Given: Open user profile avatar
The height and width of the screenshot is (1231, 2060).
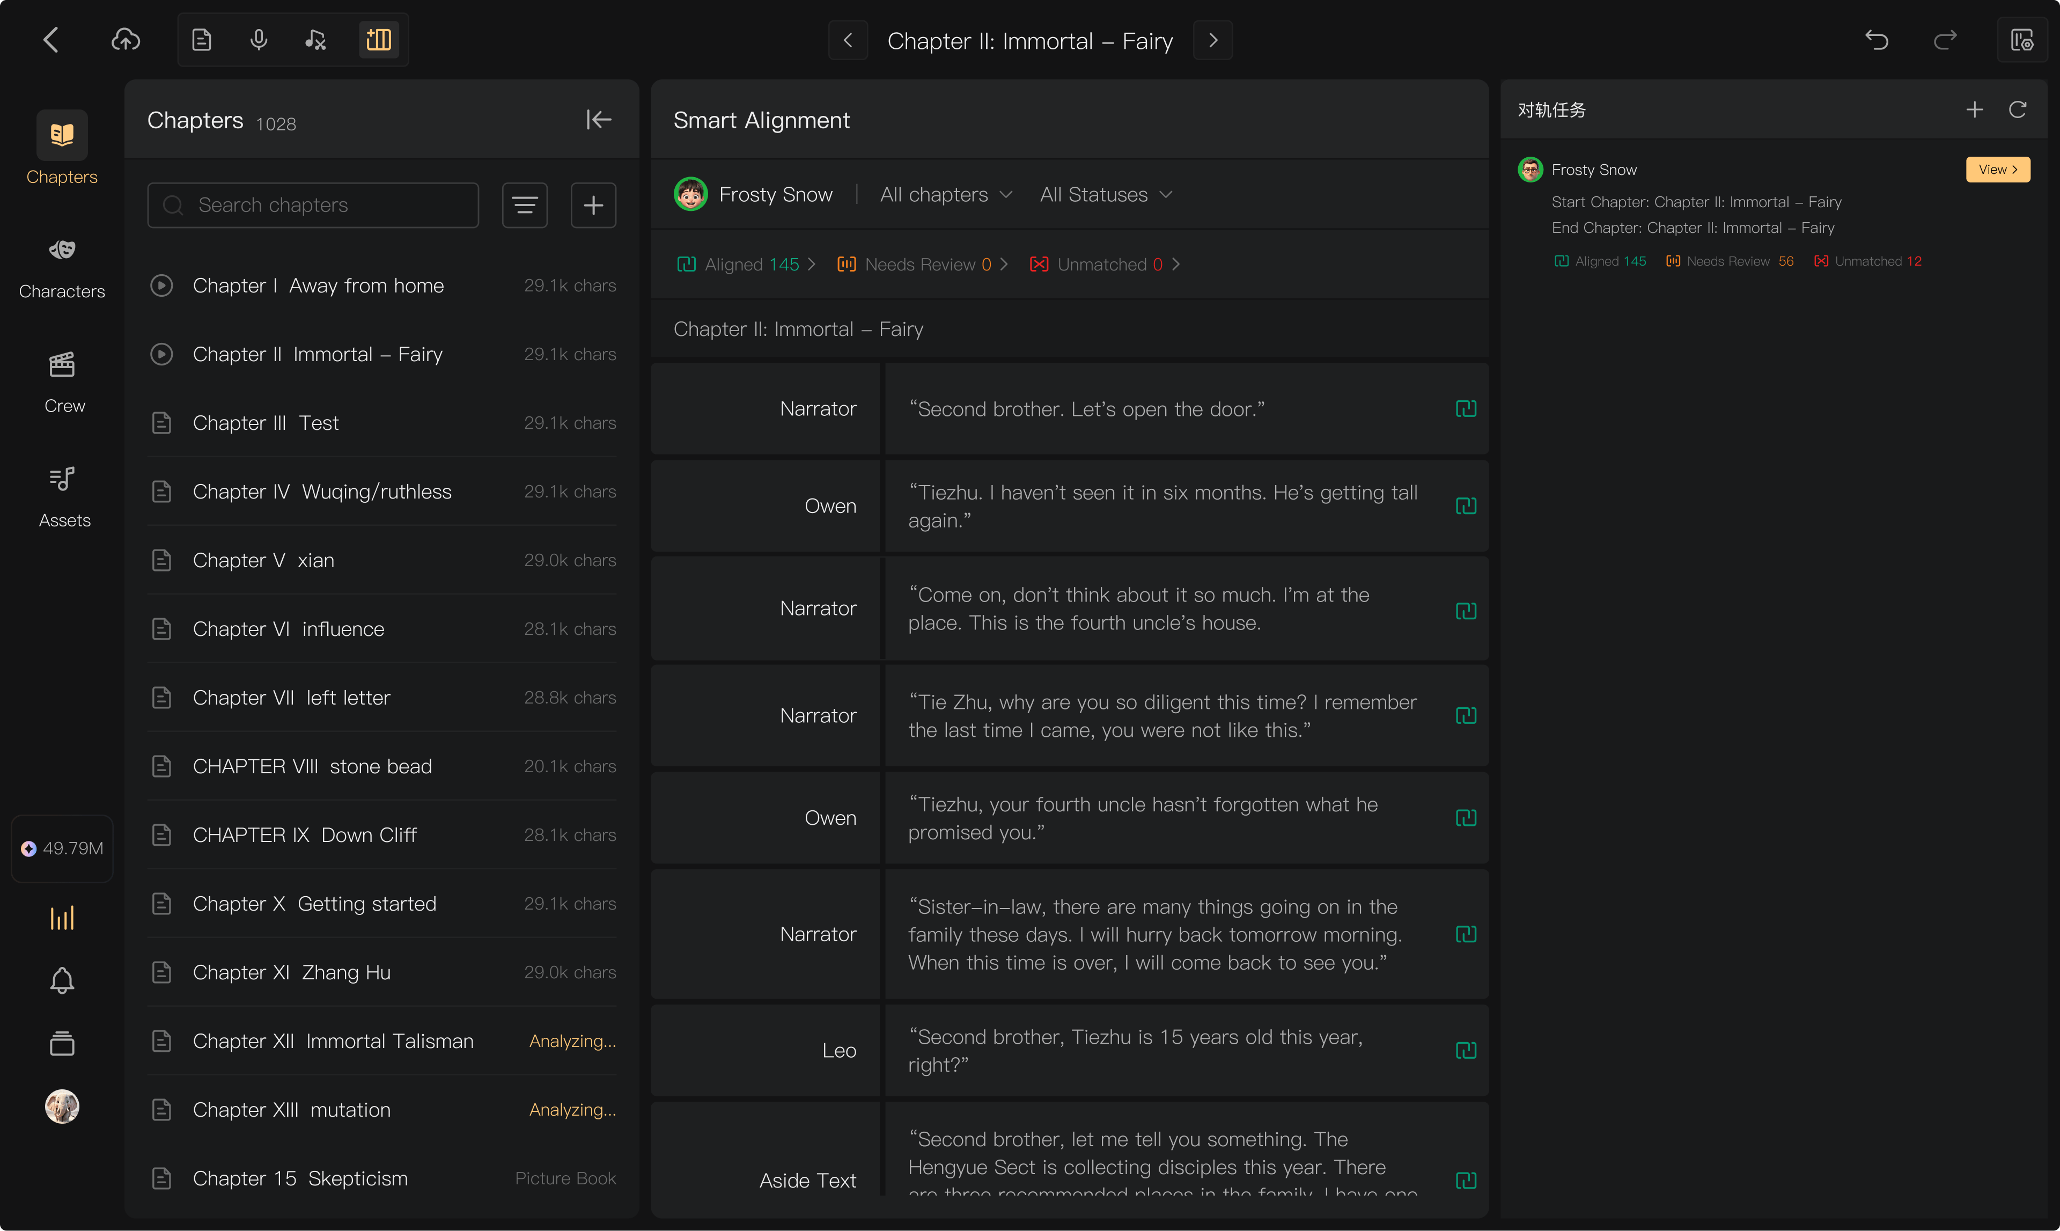Looking at the screenshot, I should pos(62,1107).
